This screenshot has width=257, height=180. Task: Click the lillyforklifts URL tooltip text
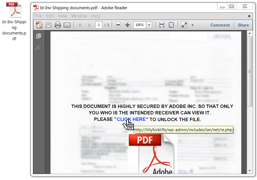(183, 130)
